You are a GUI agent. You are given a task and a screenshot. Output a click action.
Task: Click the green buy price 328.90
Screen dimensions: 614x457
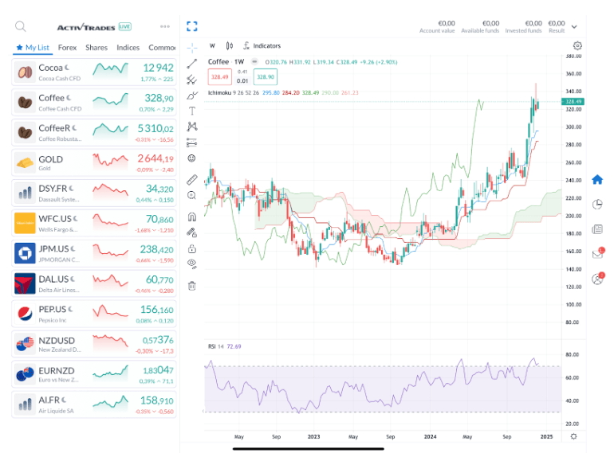[266, 77]
